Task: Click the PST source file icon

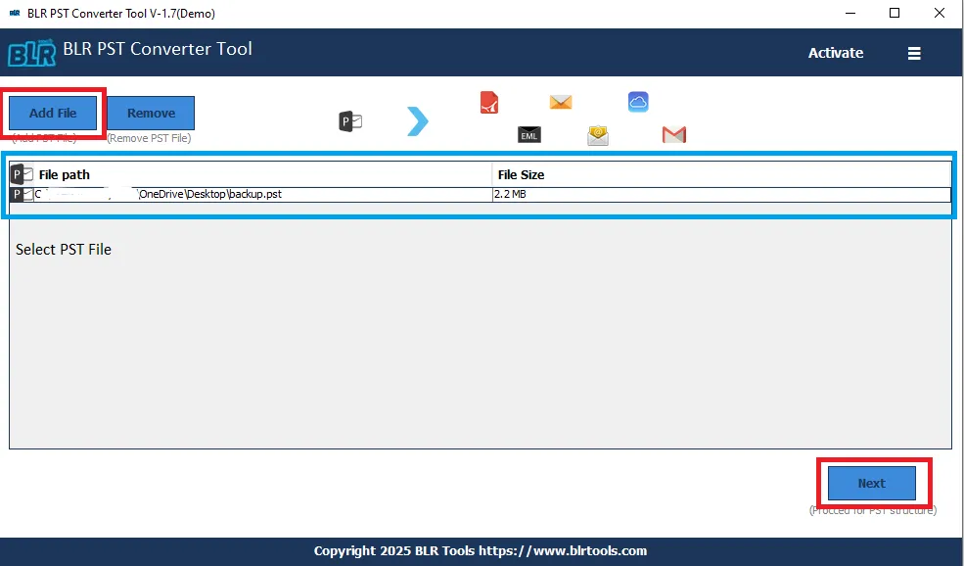Action: (x=350, y=121)
